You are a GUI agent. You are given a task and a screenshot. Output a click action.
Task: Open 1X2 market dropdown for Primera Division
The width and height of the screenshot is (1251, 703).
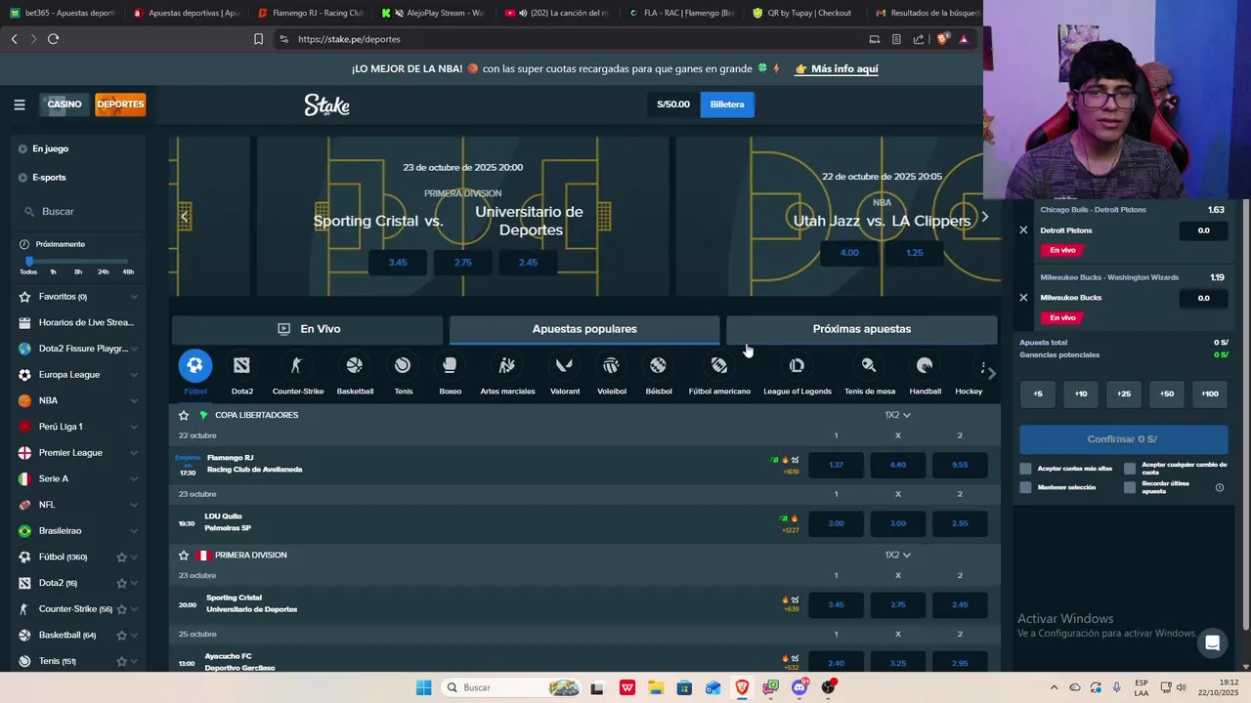tap(897, 555)
